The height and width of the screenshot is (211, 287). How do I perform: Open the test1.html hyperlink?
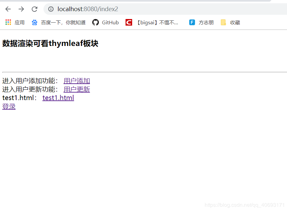(58, 98)
